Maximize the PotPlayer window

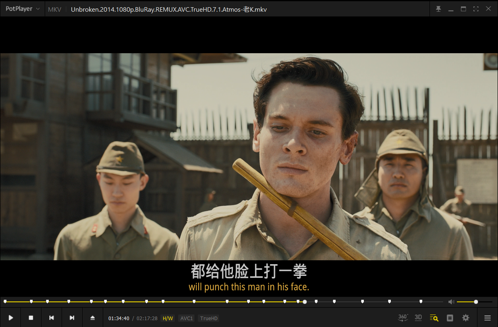463,9
